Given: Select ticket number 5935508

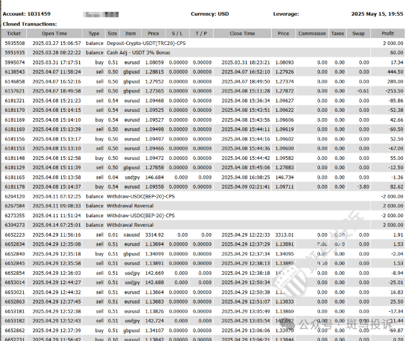Looking at the screenshot, I should tap(14, 44).
